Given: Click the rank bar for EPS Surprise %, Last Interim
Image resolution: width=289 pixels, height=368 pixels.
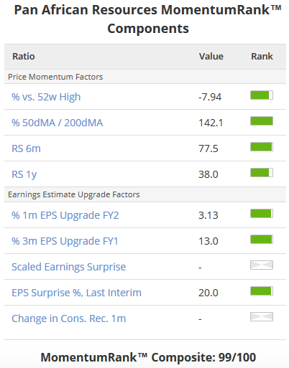Looking at the screenshot, I should pos(262,291).
